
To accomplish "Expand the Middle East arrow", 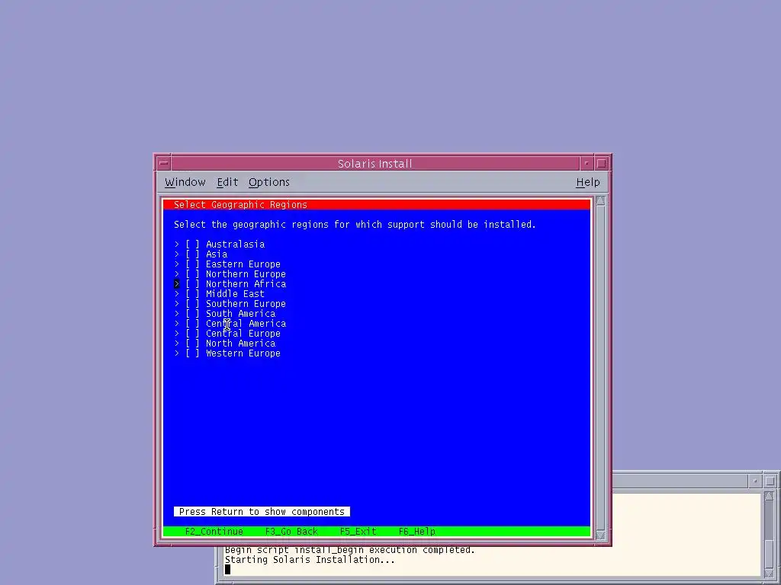I will (x=177, y=294).
